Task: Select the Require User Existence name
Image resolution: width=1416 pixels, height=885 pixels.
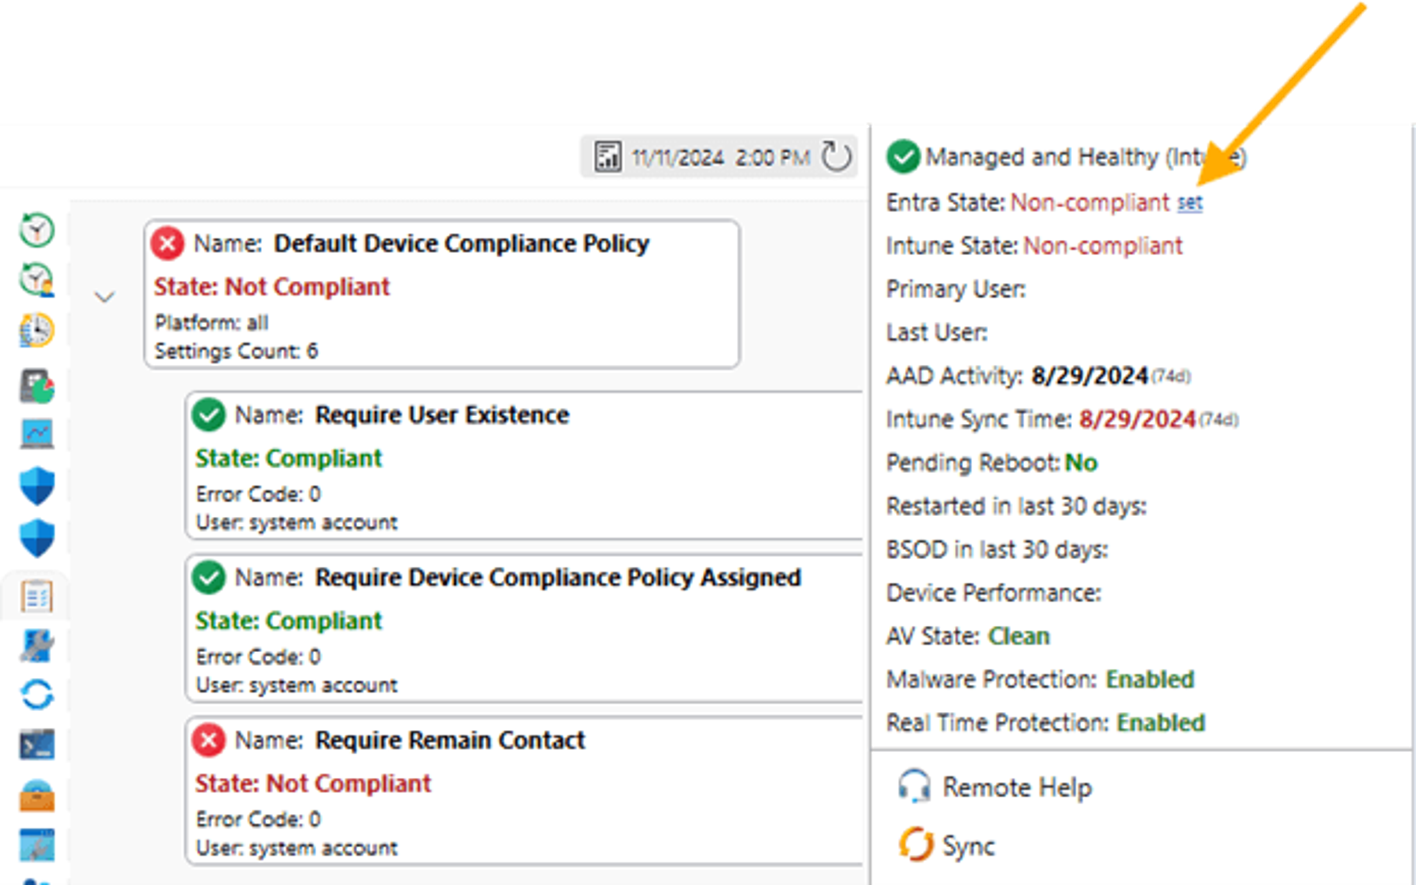Action: point(442,415)
